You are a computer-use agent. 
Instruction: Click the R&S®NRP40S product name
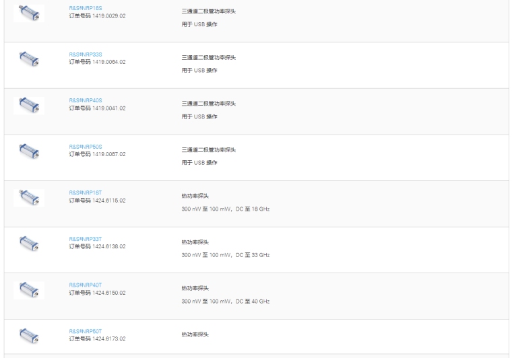pos(85,100)
